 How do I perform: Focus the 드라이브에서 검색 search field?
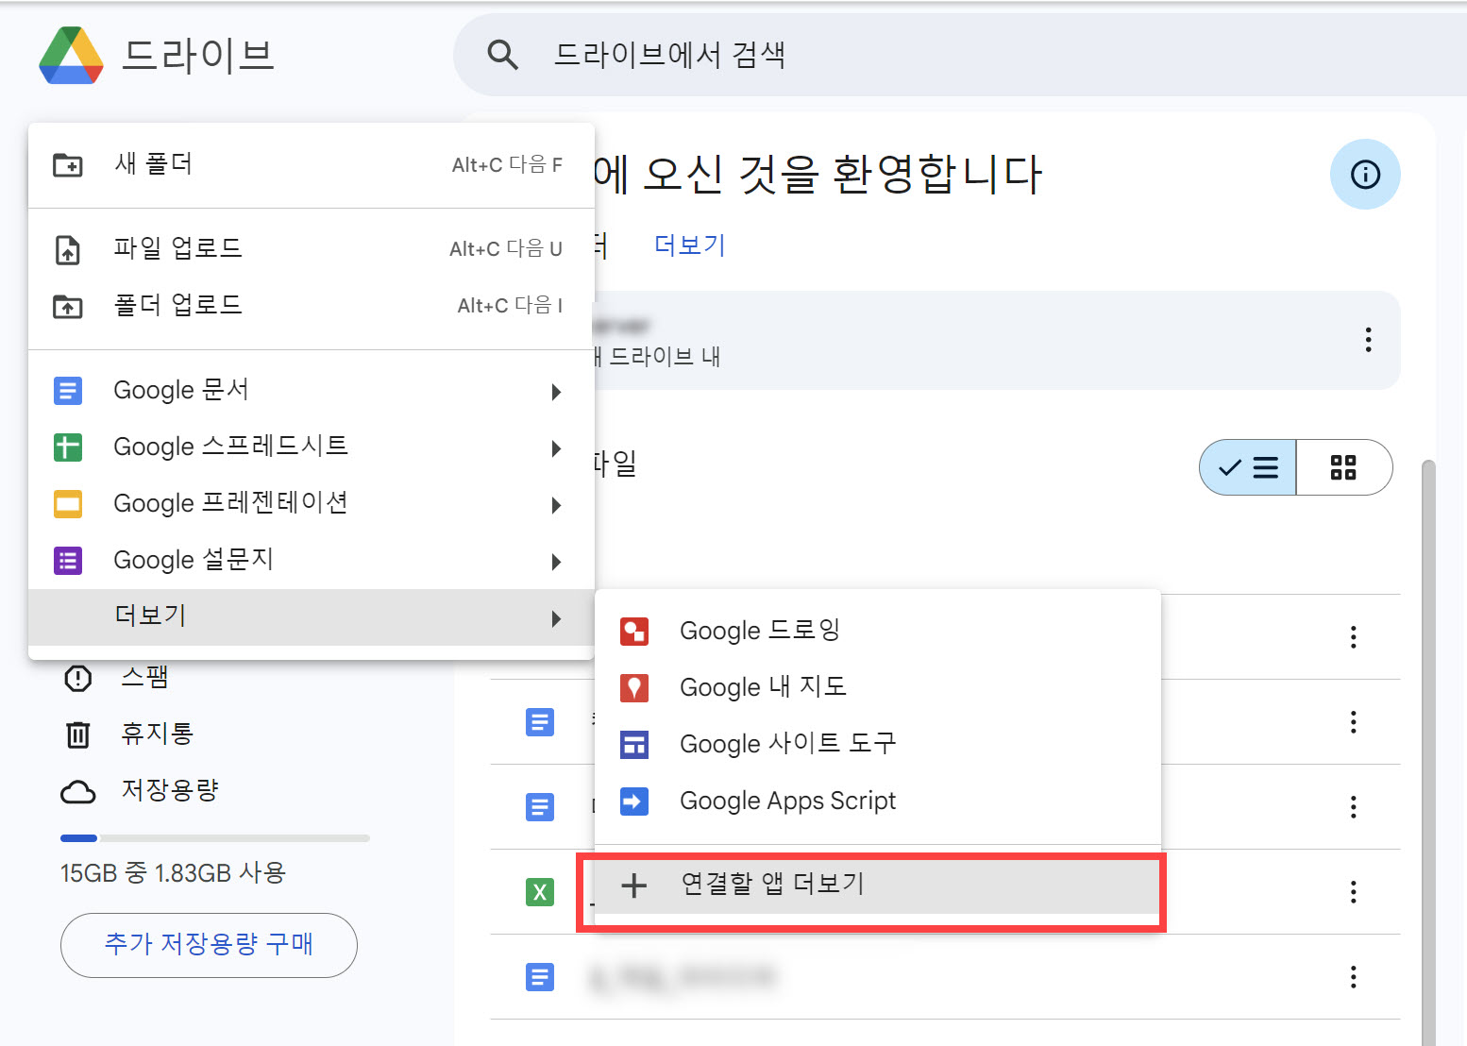coord(960,55)
